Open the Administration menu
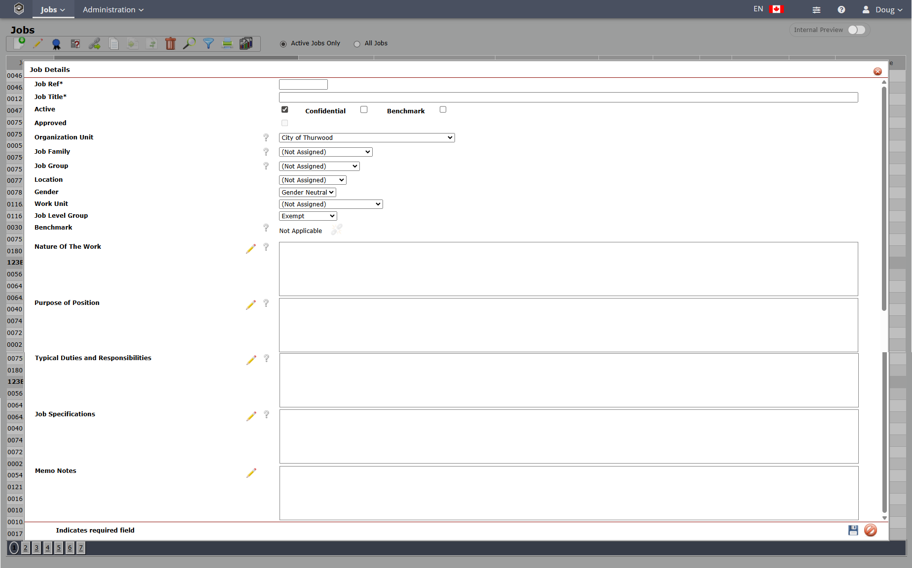 click(113, 10)
